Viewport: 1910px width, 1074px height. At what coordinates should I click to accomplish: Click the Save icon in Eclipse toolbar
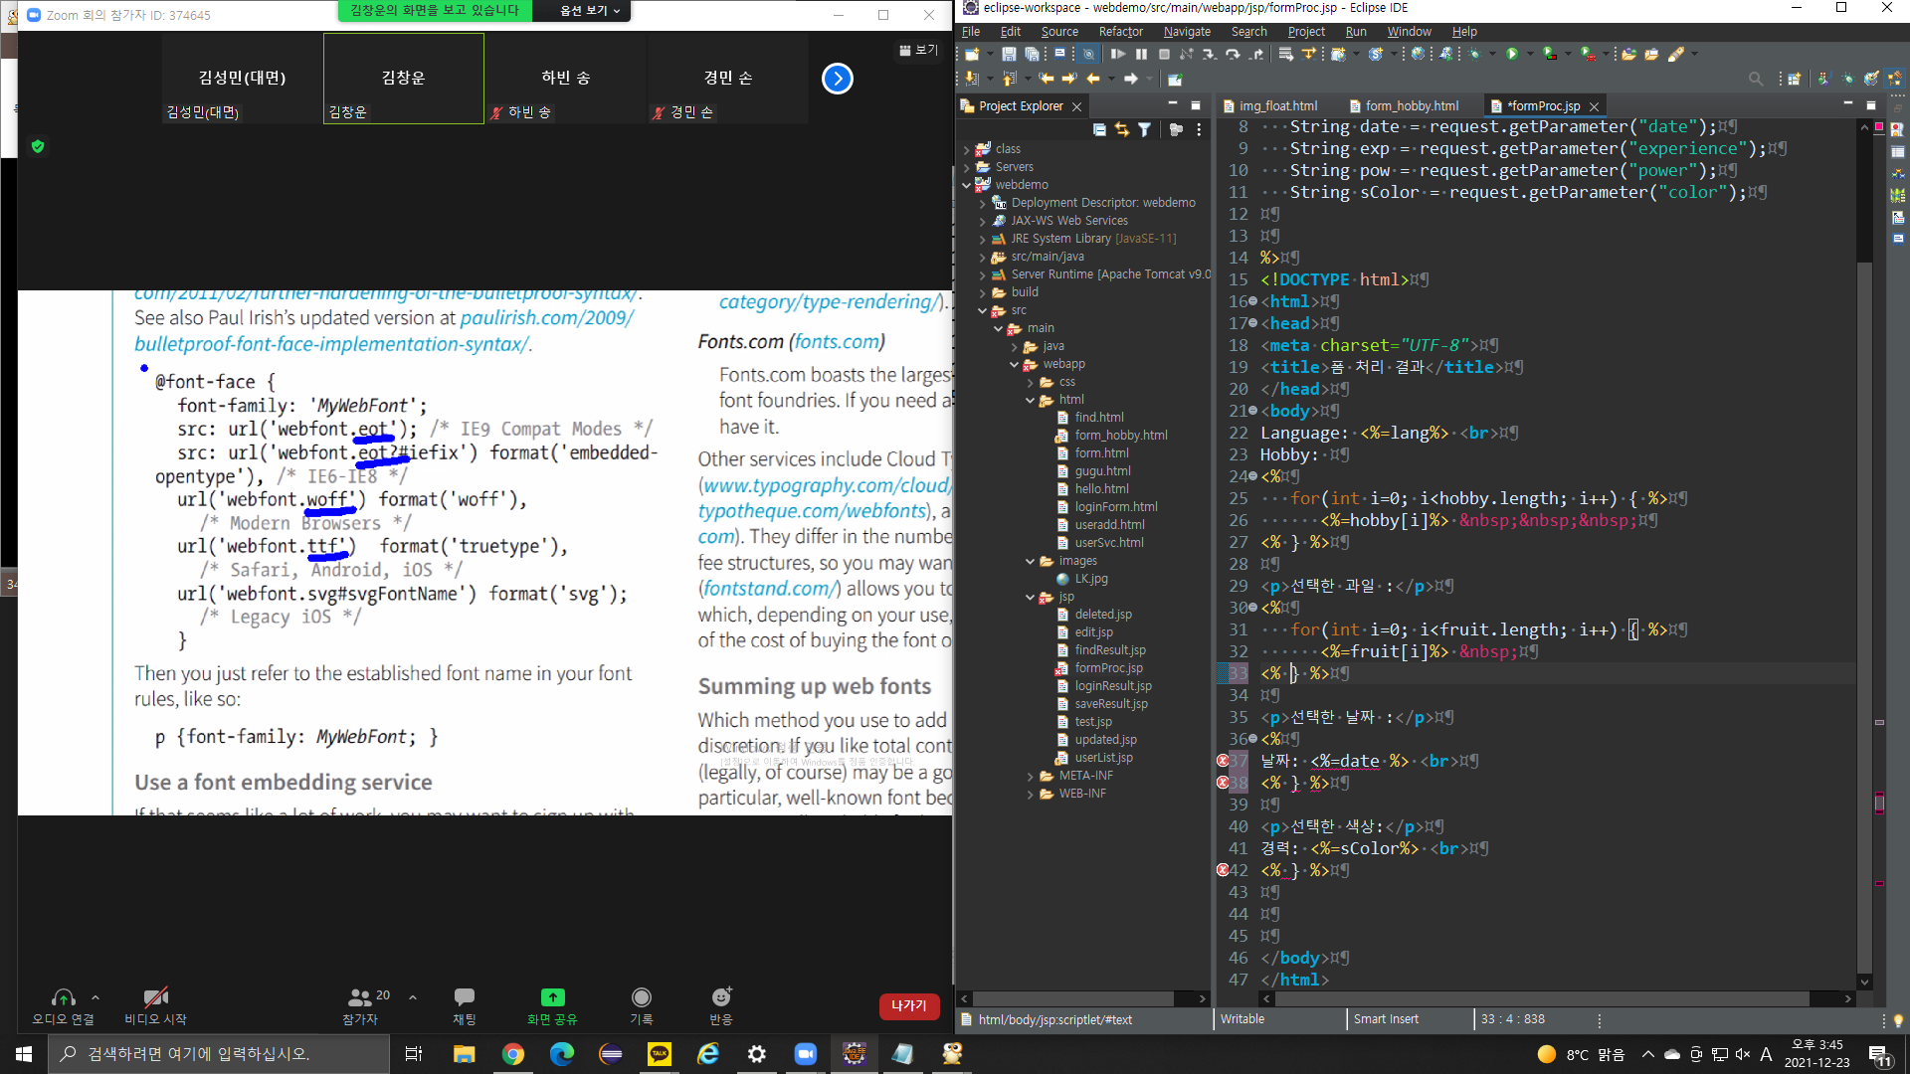1009,55
